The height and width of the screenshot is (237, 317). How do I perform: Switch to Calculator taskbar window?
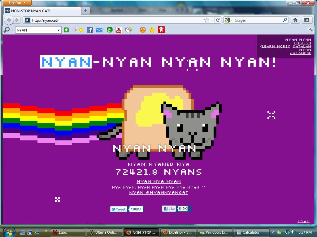coord(251,232)
